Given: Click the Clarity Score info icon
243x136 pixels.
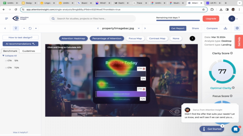Looking at the screenshot, I should (x=231, y=53).
